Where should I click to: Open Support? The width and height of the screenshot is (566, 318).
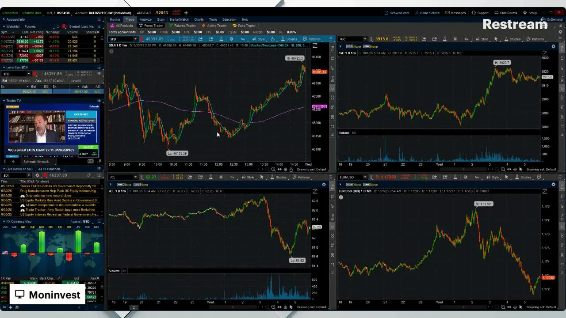point(480,13)
